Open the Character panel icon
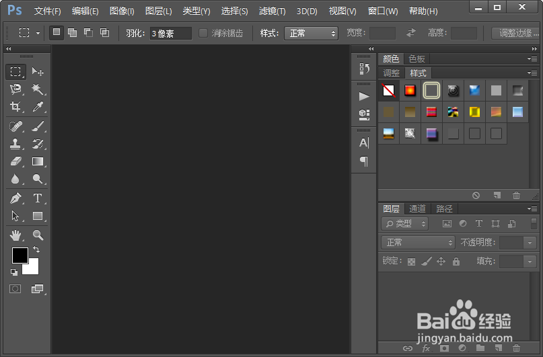 [364, 143]
